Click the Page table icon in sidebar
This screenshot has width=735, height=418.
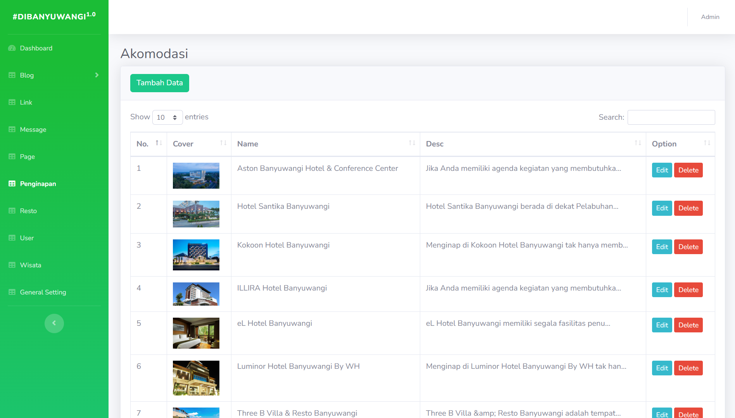12,157
